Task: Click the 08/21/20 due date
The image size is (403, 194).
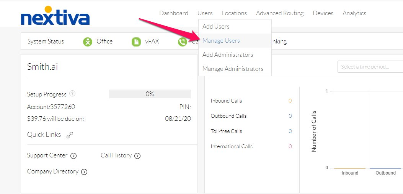Action: tap(178, 119)
